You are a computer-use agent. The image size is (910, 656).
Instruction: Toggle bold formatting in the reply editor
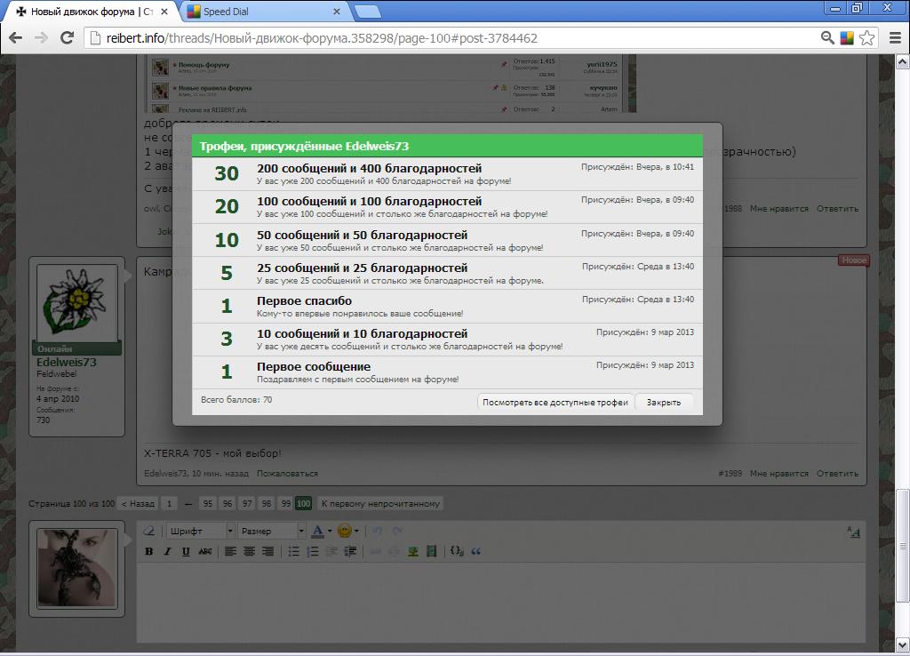click(149, 551)
